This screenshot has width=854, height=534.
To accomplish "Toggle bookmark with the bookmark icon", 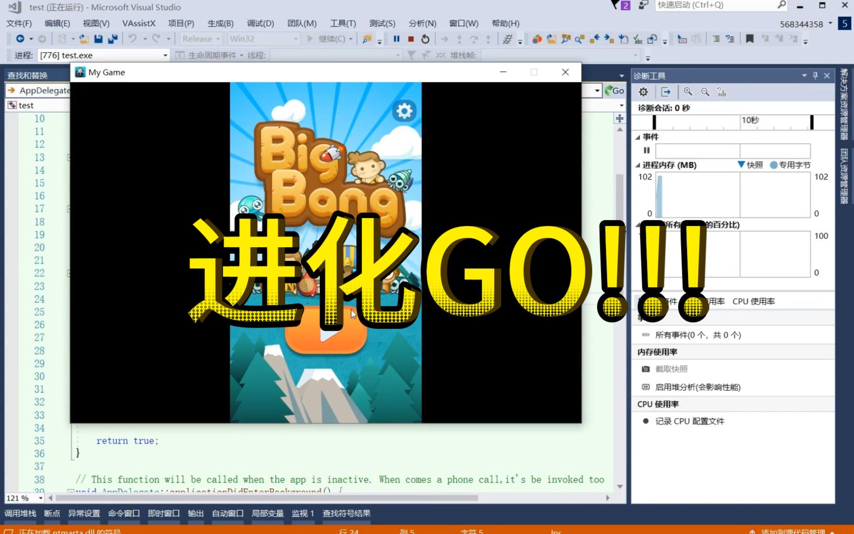I will [750, 39].
